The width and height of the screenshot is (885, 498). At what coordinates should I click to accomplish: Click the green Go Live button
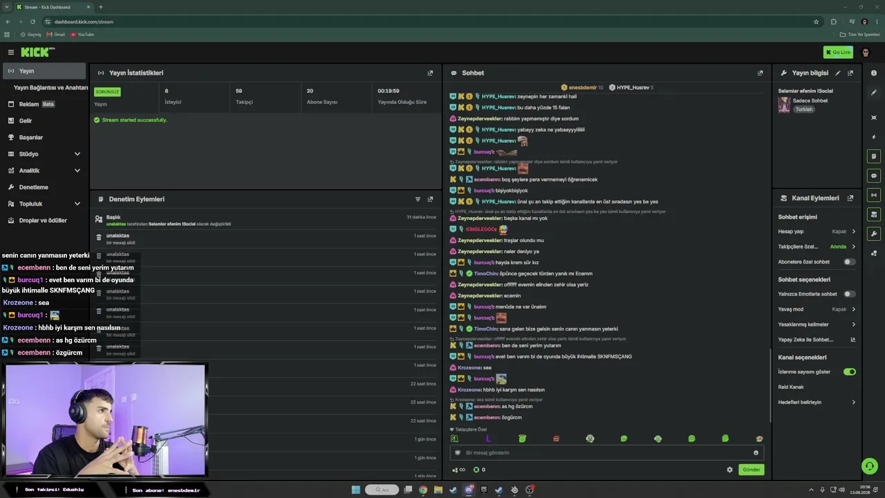(x=838, y=52)
